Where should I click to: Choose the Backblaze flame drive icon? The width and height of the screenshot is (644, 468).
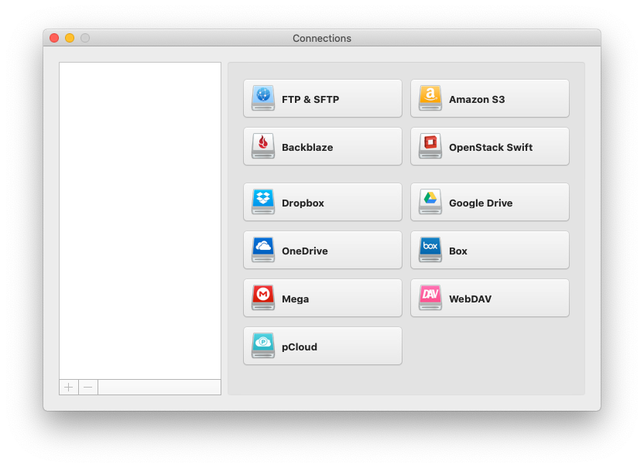pyautogui.click(x=263, y=146)
